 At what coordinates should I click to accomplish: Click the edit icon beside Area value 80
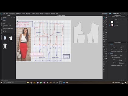click(125, 59)
